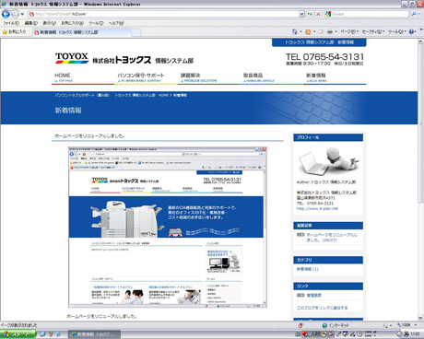Open the ファイル menu
This screenshot has height=339, width=424.
(x=11, y=23)
